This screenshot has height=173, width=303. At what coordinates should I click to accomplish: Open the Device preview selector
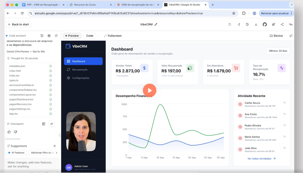click(x=276, y=36)
